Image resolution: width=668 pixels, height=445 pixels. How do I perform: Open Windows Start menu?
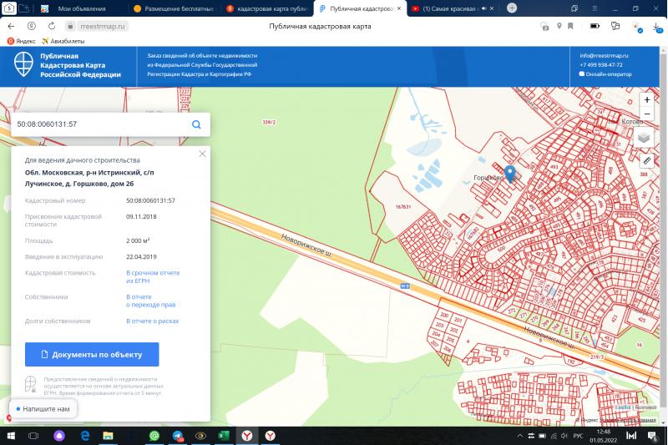click(x=11, y=436)
